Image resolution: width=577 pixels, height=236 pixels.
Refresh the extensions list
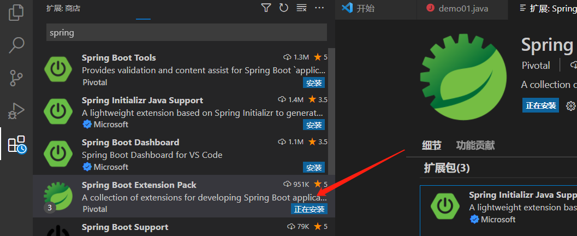tap(284, 8)
